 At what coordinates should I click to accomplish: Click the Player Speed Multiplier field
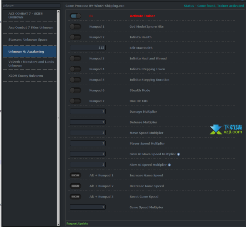pos(88,143)
